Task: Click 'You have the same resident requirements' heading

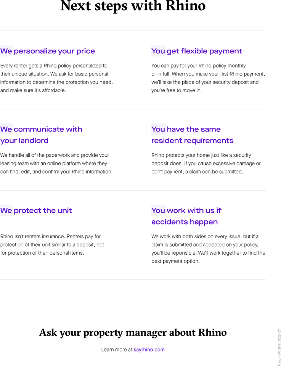Action: (192, 135)
